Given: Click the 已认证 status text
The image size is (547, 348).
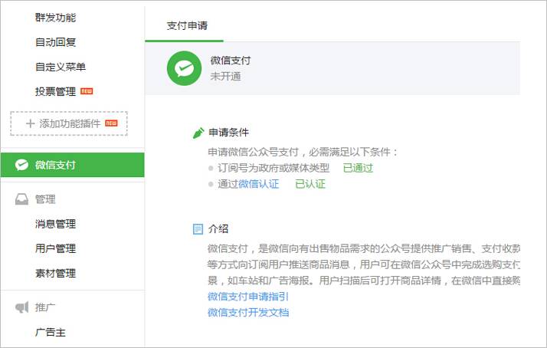Looking at the screenshot, I should pyautogui.click(x=310, y=184).
